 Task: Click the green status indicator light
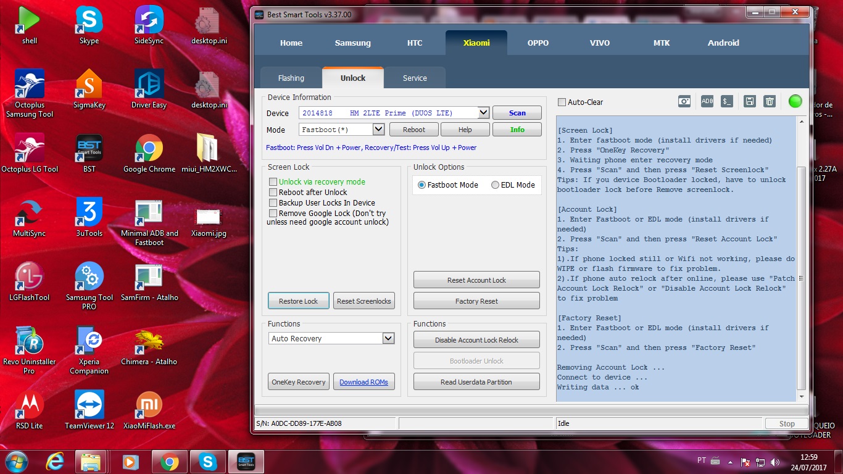point(795,101)
